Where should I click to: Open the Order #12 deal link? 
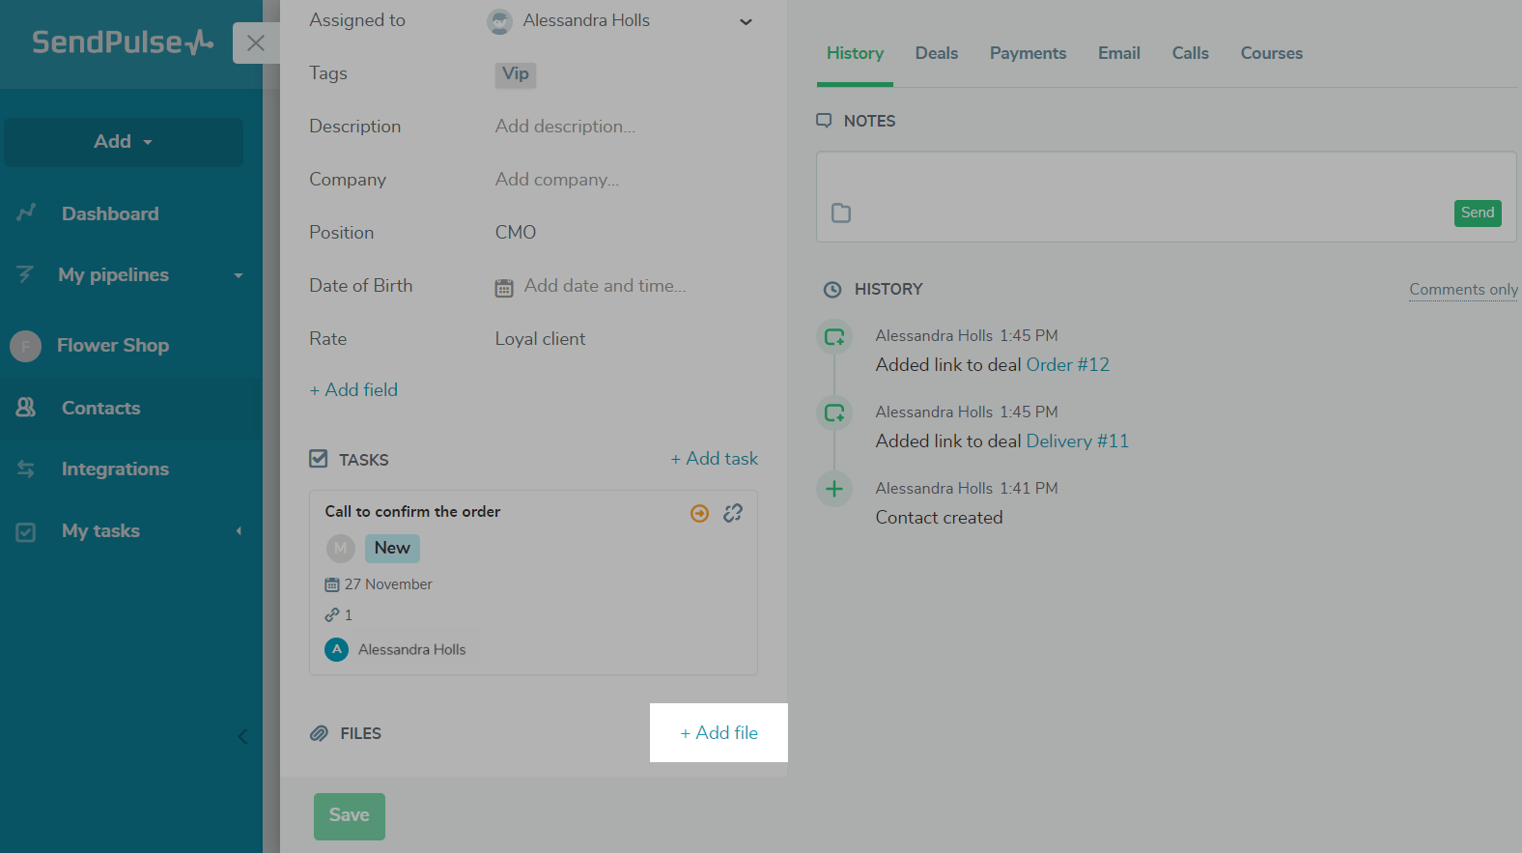[1067, 365]
